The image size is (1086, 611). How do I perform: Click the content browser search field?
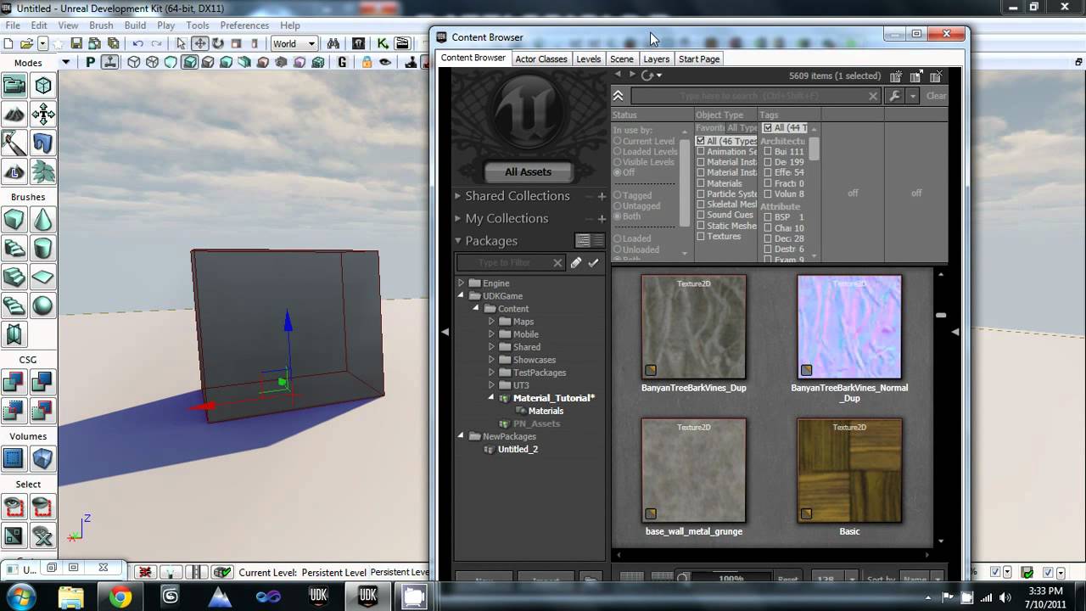756,97
